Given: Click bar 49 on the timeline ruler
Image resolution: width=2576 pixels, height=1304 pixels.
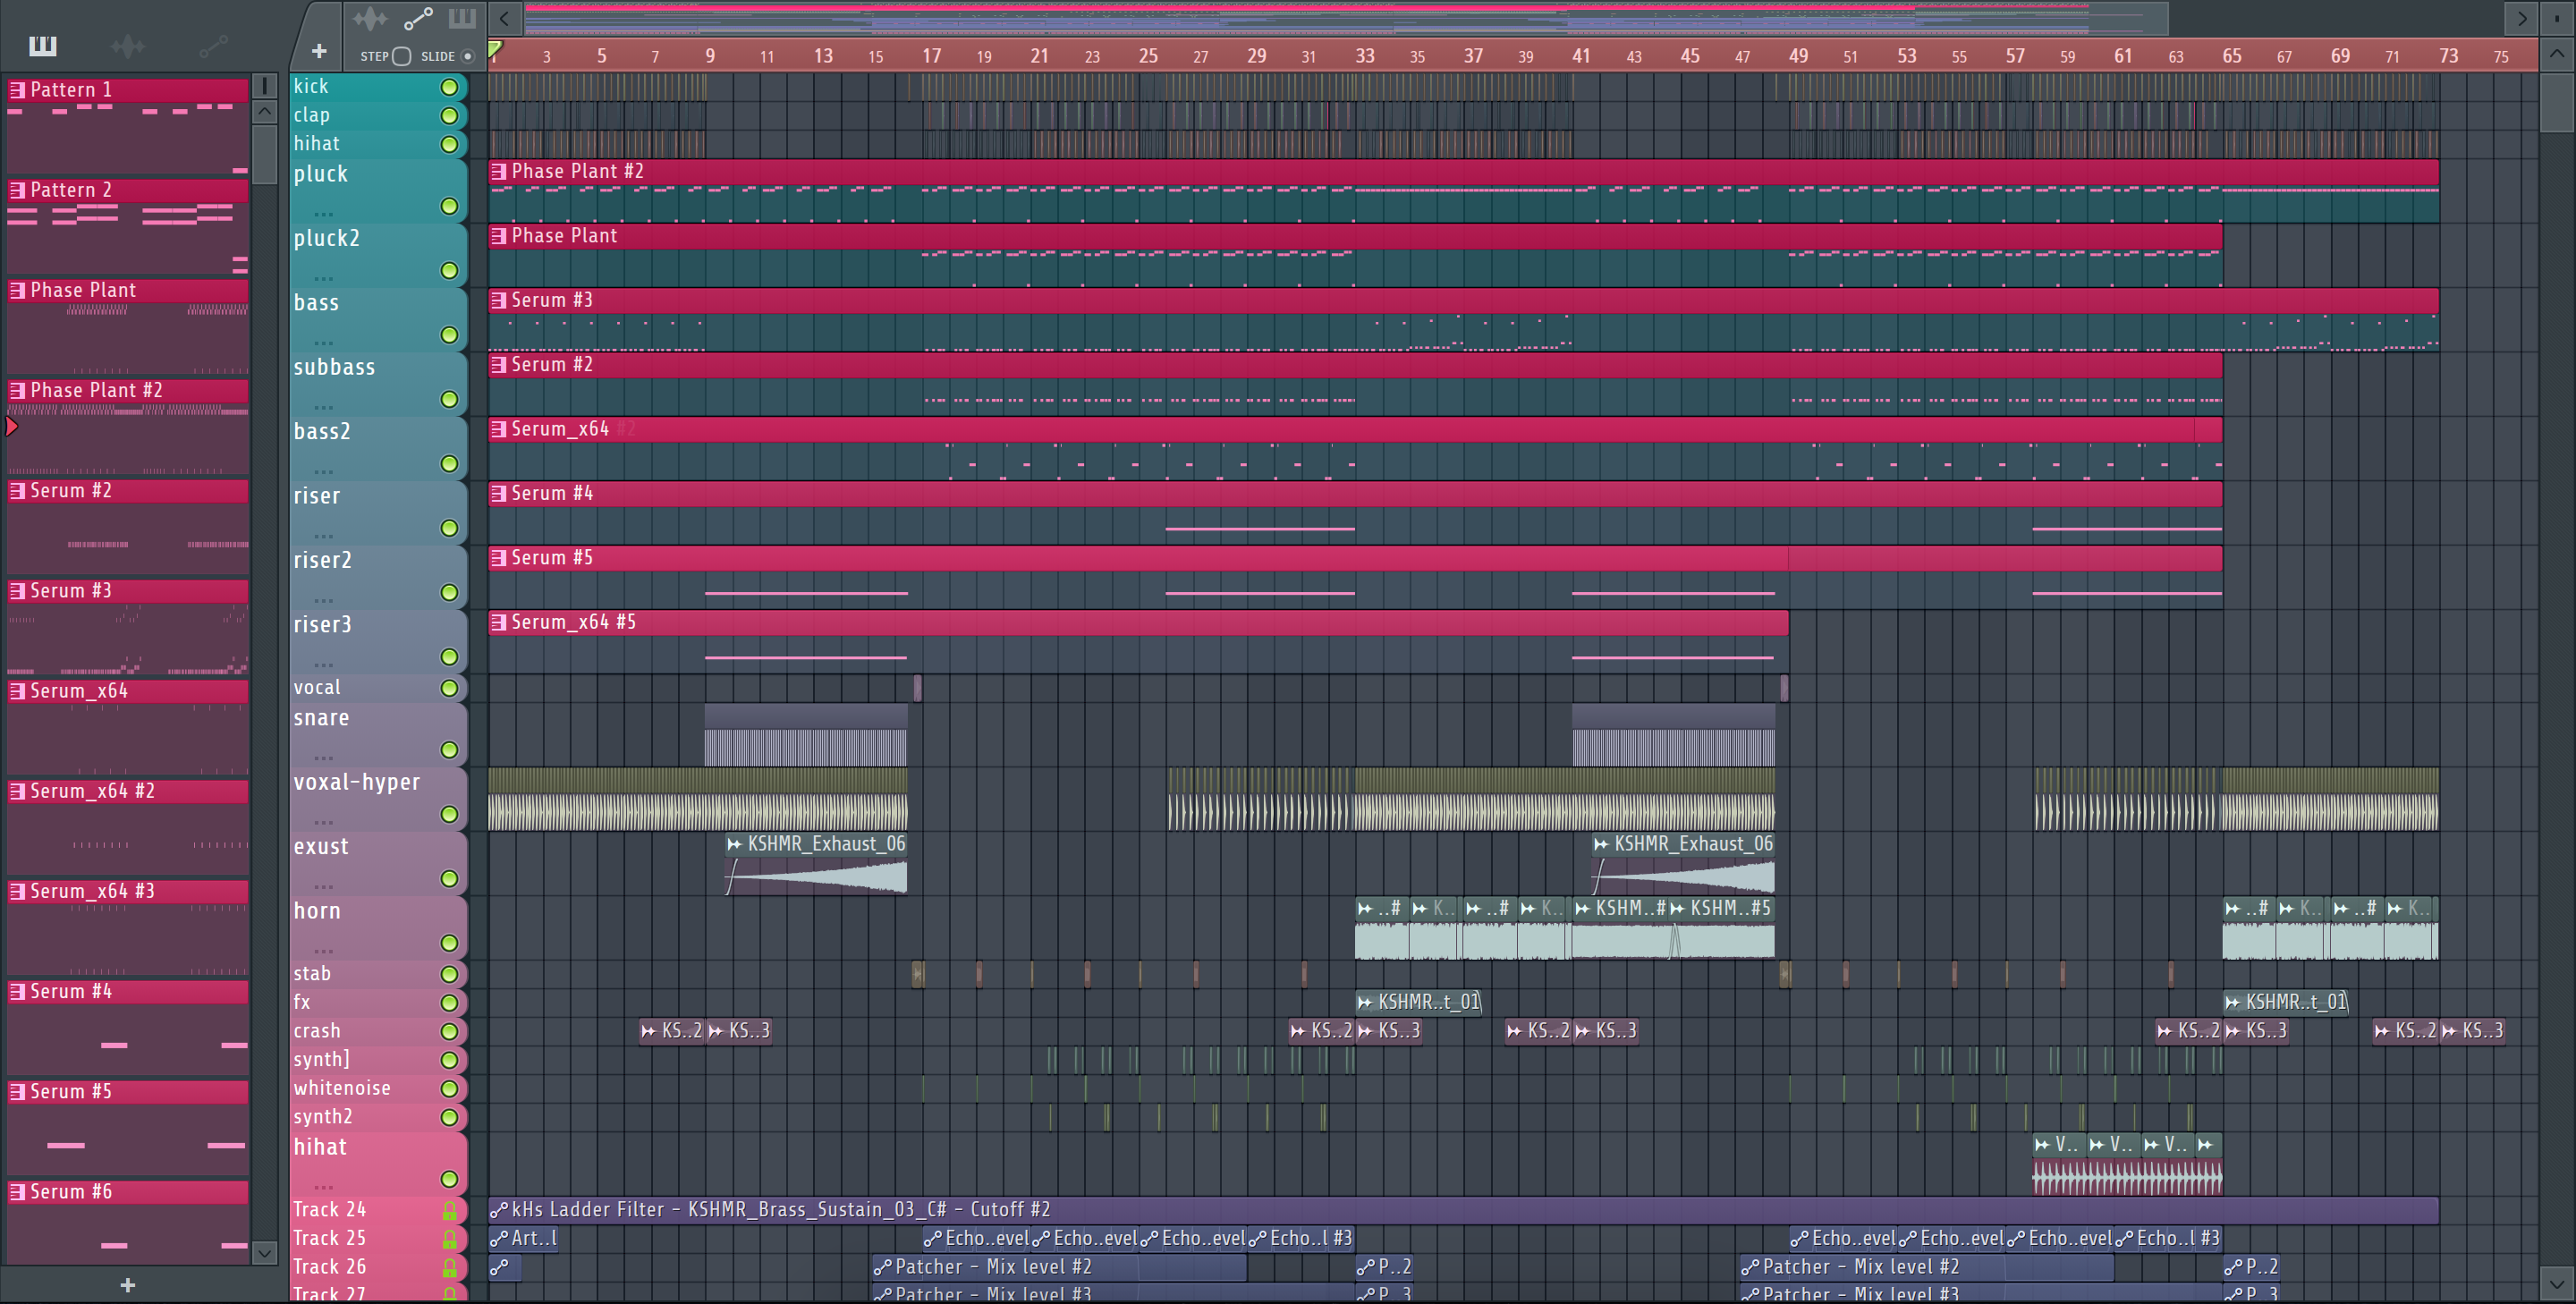Looking at the screenshot, I should point(1798,56).
